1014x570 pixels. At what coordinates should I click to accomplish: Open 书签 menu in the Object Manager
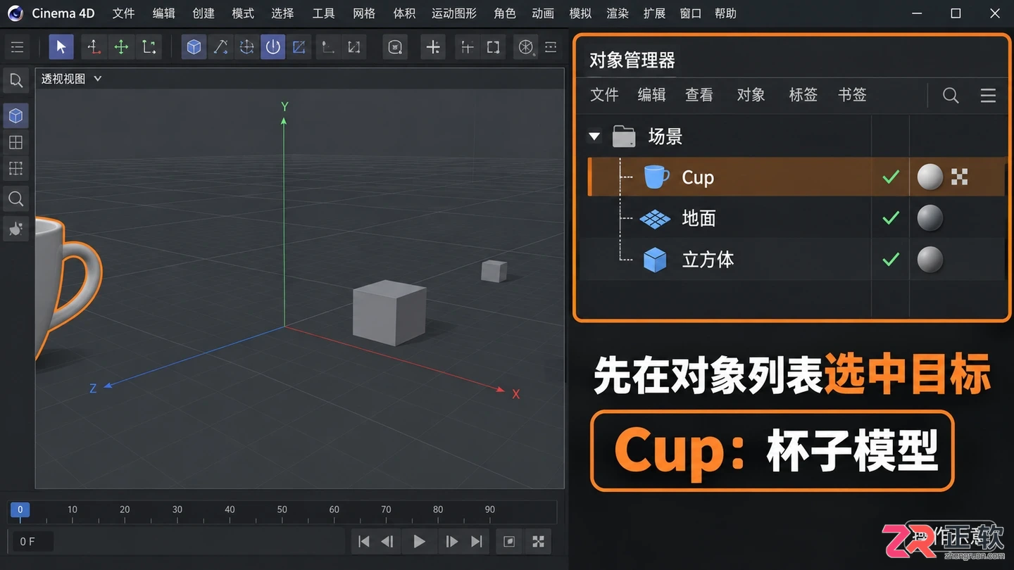pos(852,95)
